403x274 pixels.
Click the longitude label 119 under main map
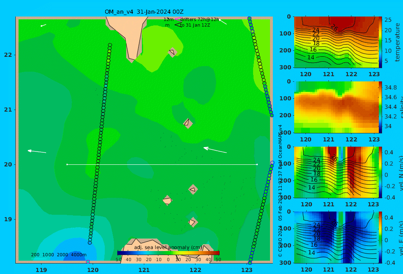pos(41,270)
